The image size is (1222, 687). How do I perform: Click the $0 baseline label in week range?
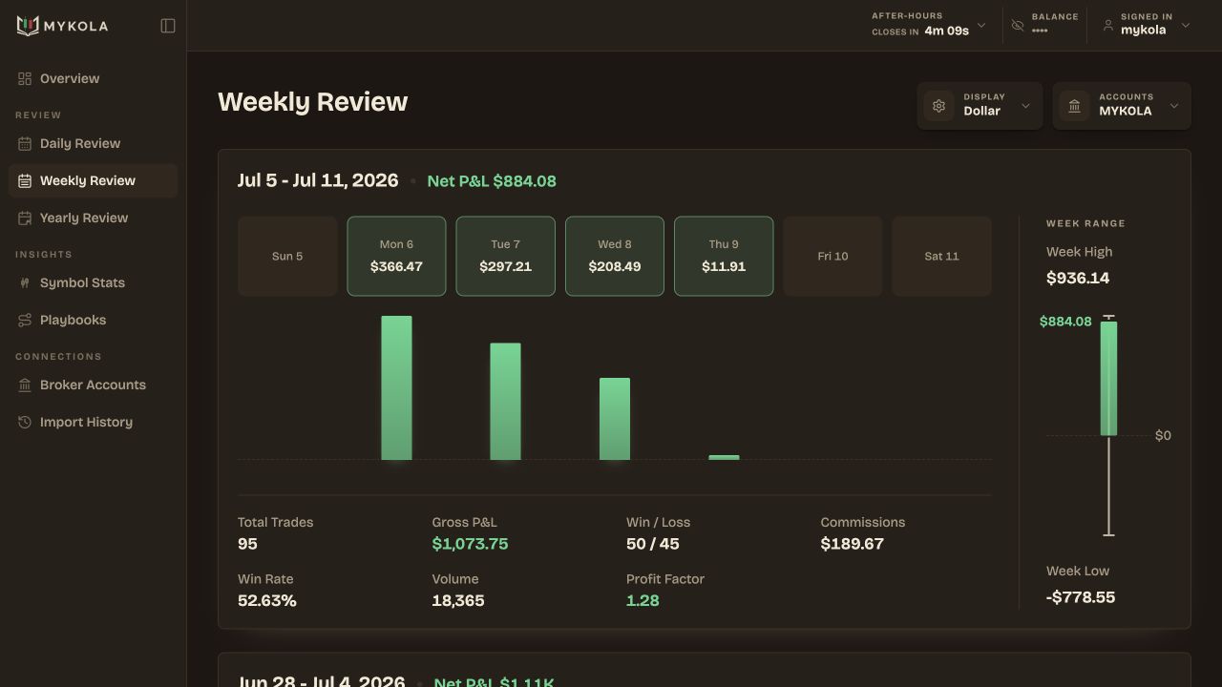pyautogui.click(x=1163, y=436)
